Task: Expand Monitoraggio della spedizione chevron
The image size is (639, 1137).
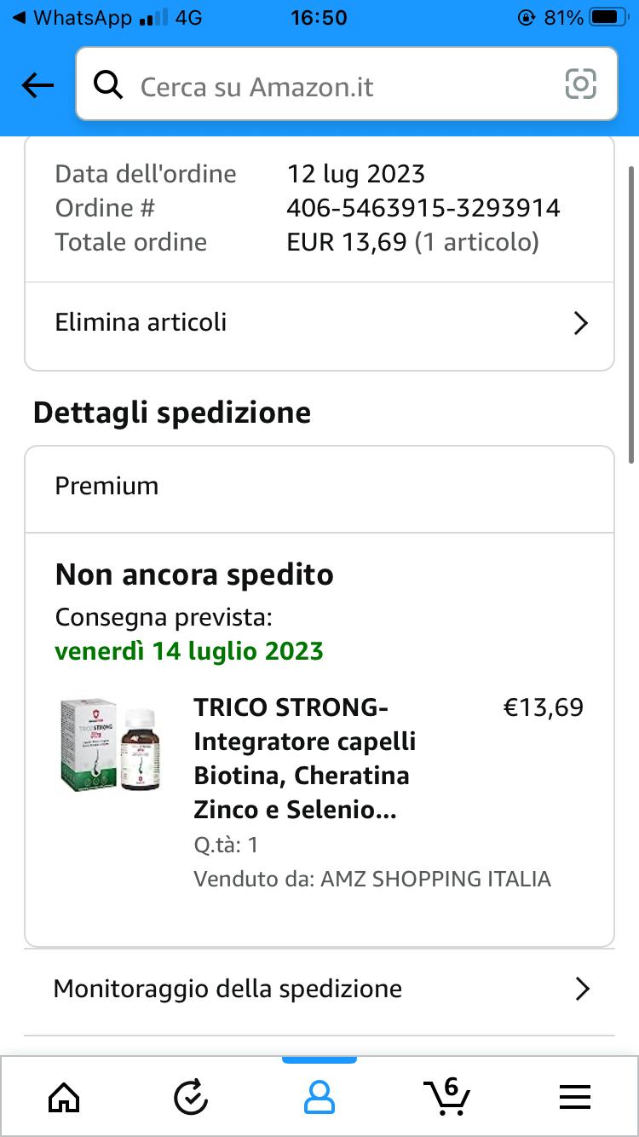Action: point(582,989)
